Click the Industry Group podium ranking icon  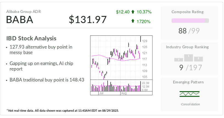pos(189,58)
